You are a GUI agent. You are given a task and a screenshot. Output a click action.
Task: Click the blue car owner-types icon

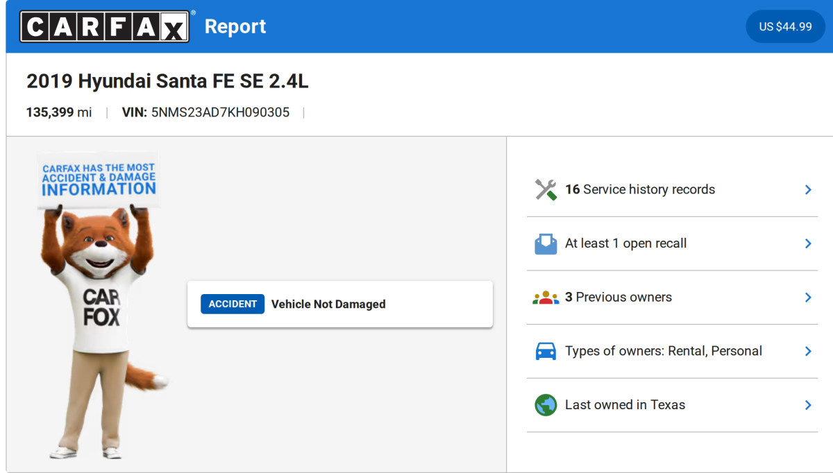pos(546,351)
